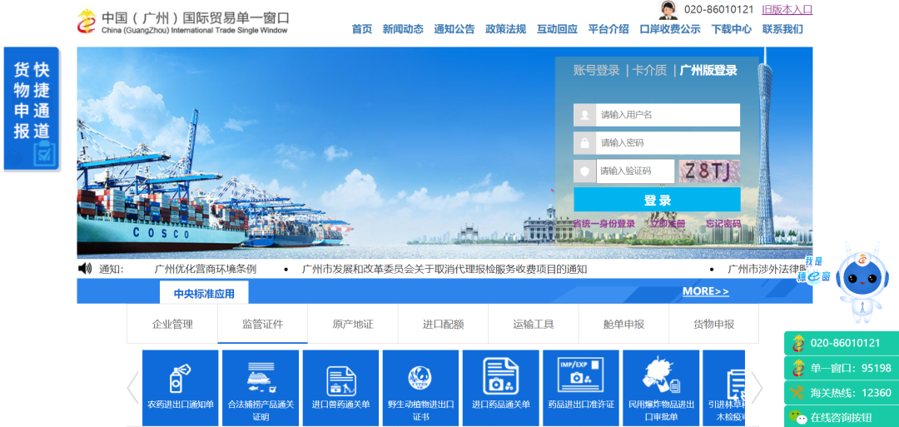899x427 pixels.
Task: Open 合法捕捞产品通关证明 tile
Action: tap(261, 388)
